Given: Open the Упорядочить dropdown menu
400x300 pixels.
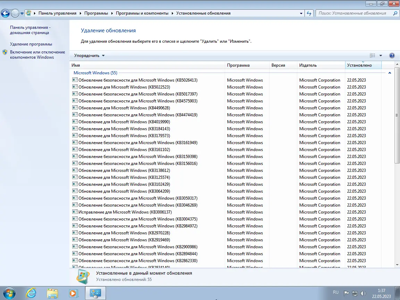Looking at the screenshot, I should click(x=89, y=56).
